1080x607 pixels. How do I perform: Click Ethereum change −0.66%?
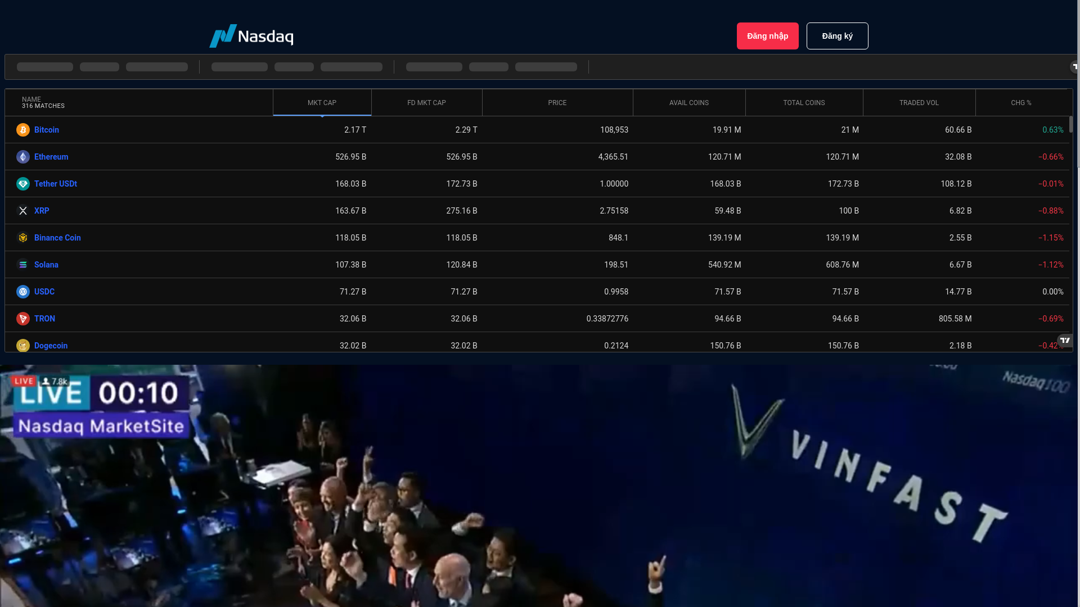[x=1051, y=157]
